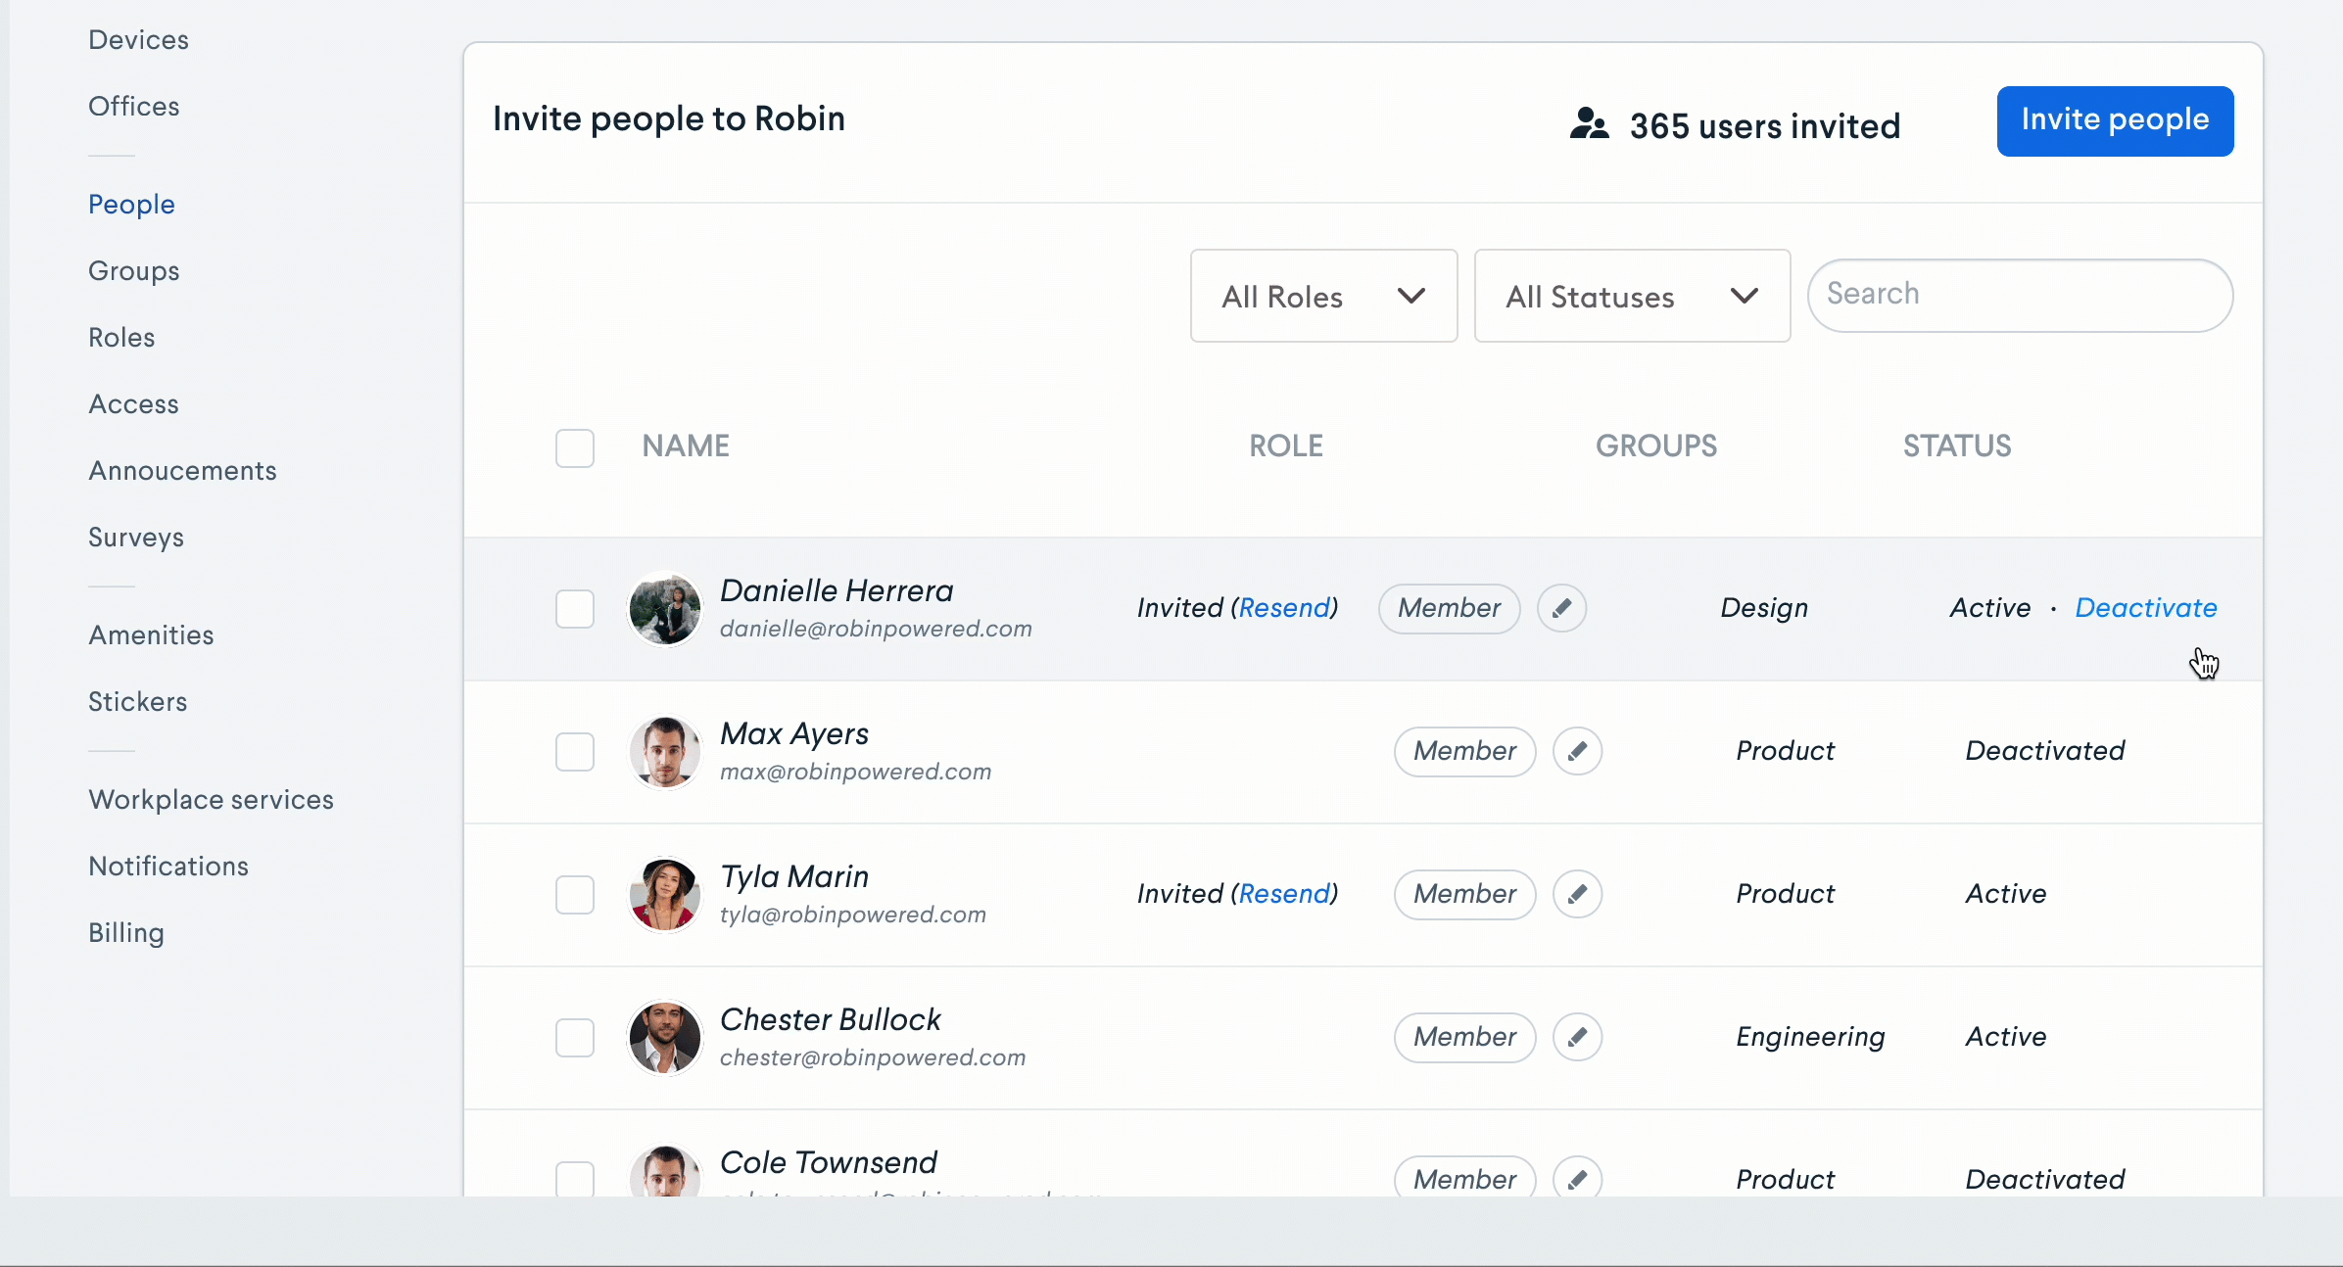Screen dimensions: 2343x1267
Task: Open Cole Townsend's avatar photo
Action: [665, 1170]
